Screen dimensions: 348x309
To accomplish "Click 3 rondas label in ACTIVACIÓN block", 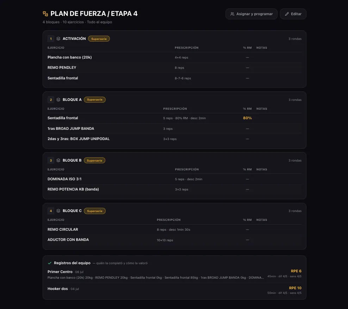I will [x=295, y=39].
